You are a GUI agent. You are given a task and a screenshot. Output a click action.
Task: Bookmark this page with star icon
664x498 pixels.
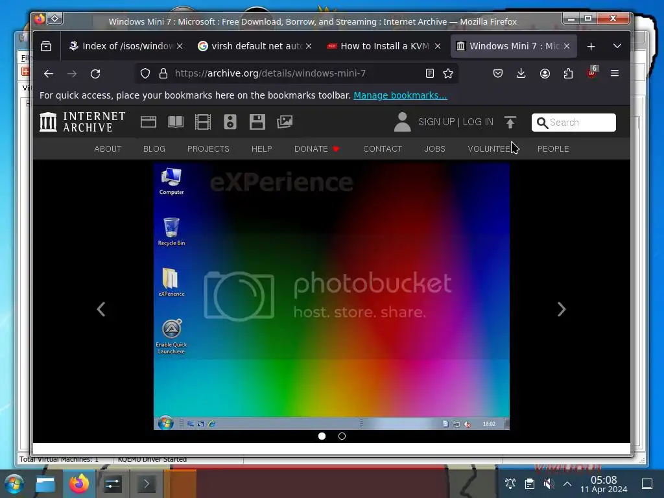tap(448, 73)
